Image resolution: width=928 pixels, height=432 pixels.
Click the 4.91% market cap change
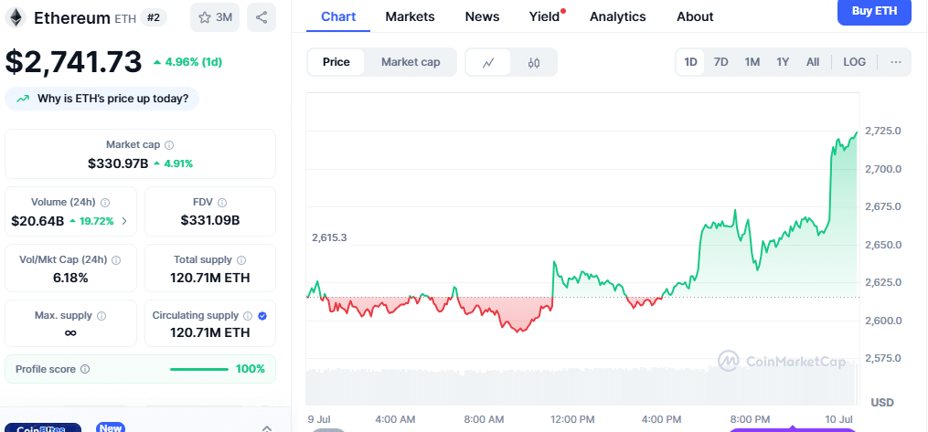(174, 163)
